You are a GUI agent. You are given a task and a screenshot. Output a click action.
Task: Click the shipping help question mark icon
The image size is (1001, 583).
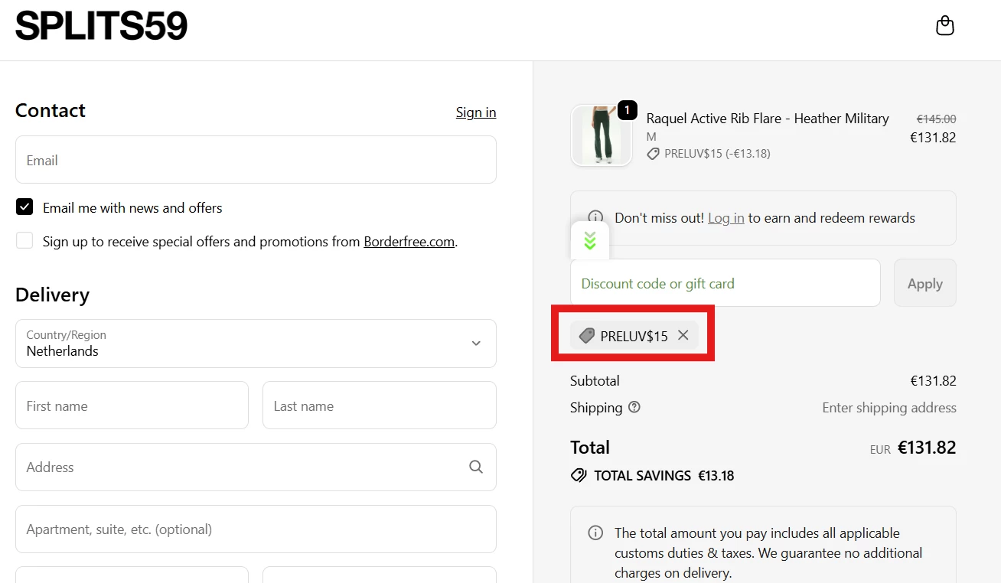[x=634, y=407]
